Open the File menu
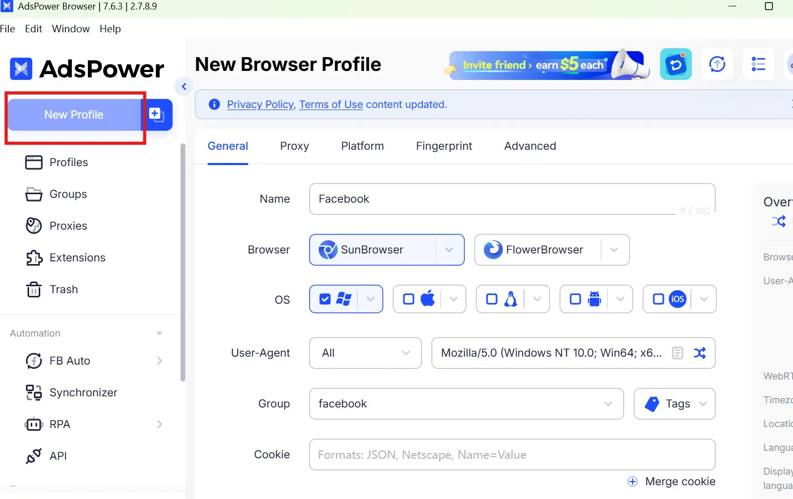Screen dimensions: 793x499 click(x=7, y=29)
